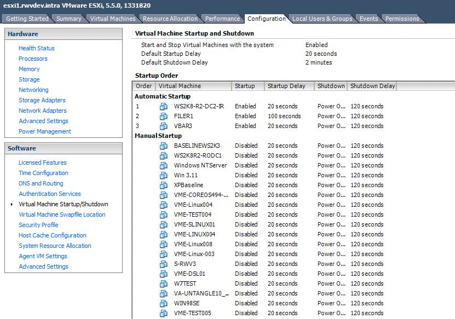The height and width of the screenshot is (319, 455).
Task: Select the Configuration tab
Action: tap(267, 19)
